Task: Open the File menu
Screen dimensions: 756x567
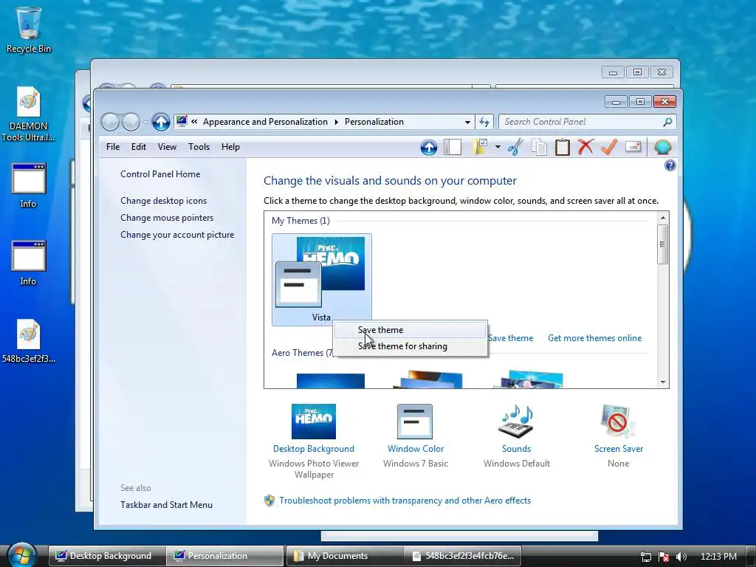Action: [113, 147]
